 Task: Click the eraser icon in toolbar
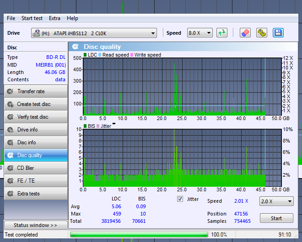pos(245,33)
